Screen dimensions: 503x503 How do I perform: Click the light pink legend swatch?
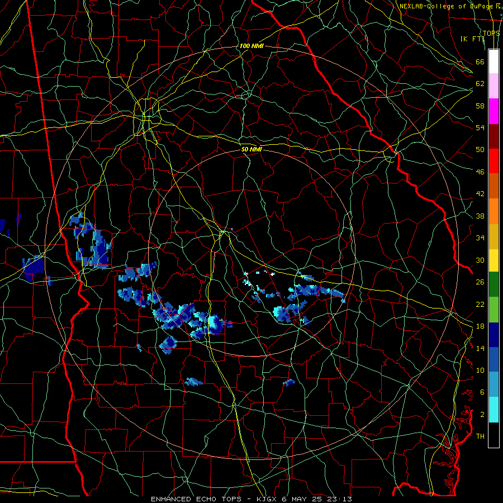click(x=493, y=86)
